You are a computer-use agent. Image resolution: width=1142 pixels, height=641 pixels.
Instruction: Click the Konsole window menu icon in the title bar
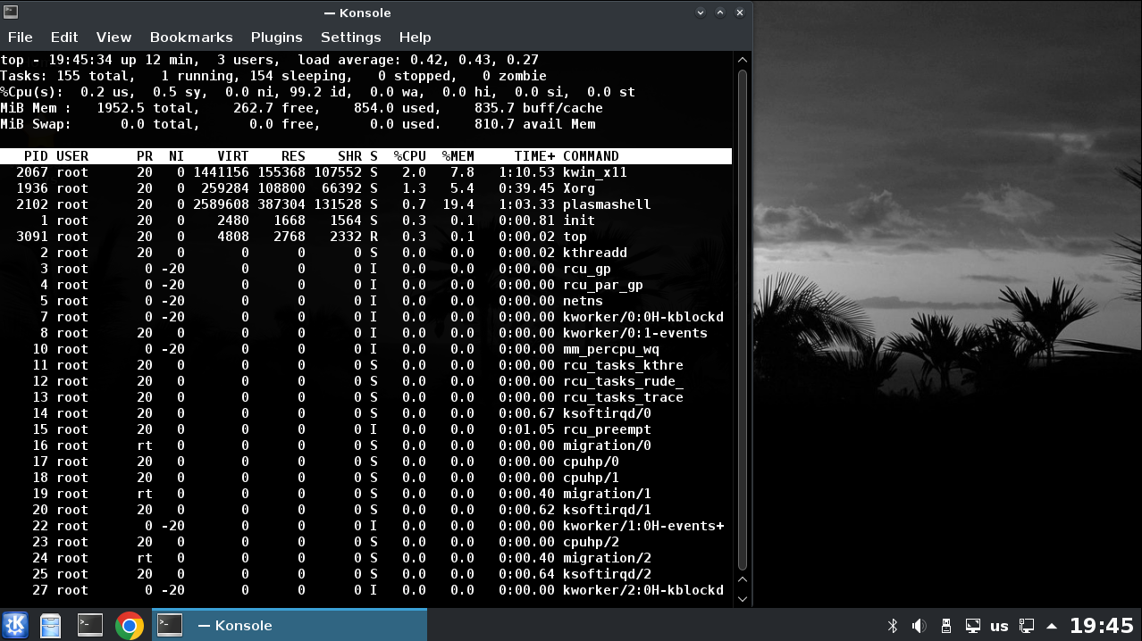coord(11,12)
